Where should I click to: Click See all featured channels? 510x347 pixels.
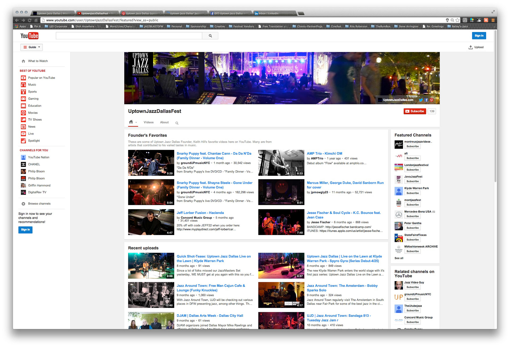coord(399,258)
